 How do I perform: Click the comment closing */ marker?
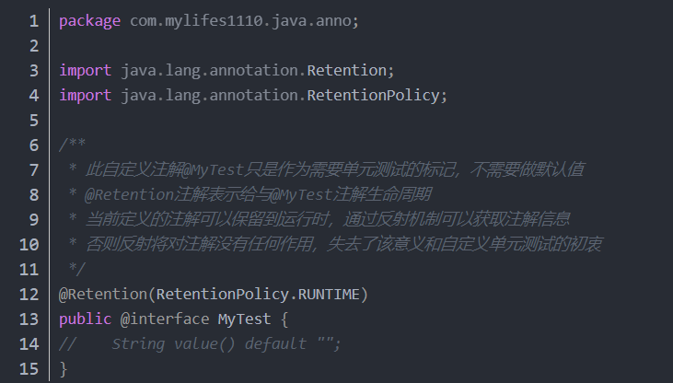[76, 269]
